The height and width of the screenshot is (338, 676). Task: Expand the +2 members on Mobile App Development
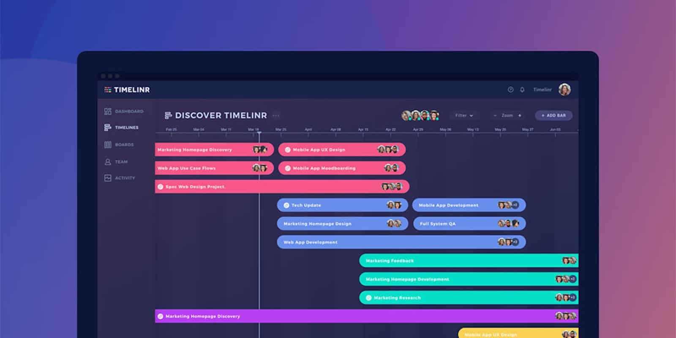click(x=515, y=205)
